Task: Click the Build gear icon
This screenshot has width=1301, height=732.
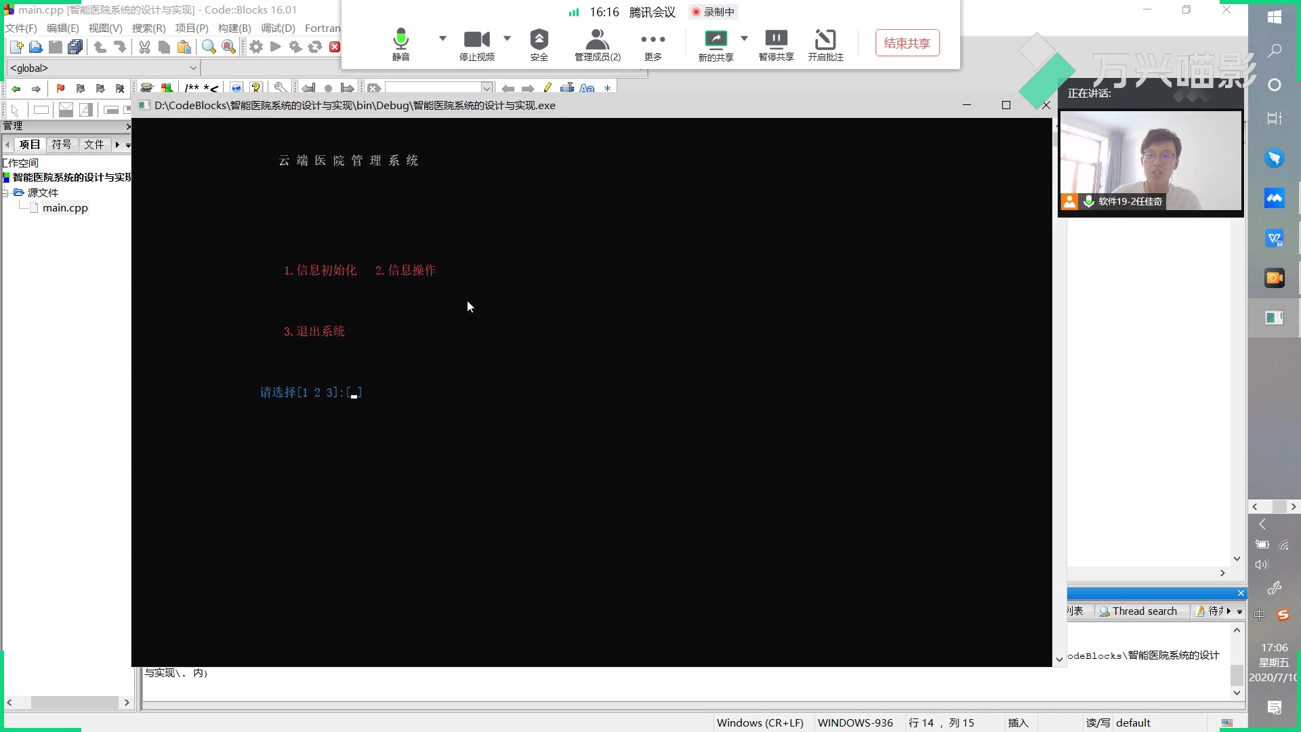Action: [256, 47]
